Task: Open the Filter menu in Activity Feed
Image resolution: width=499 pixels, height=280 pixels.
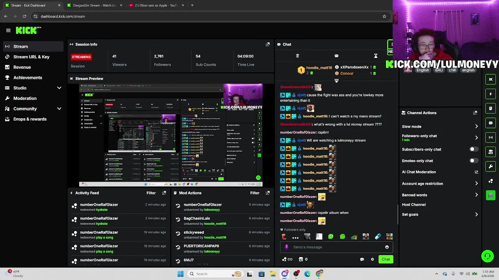Action: click(x=151, y=193)
